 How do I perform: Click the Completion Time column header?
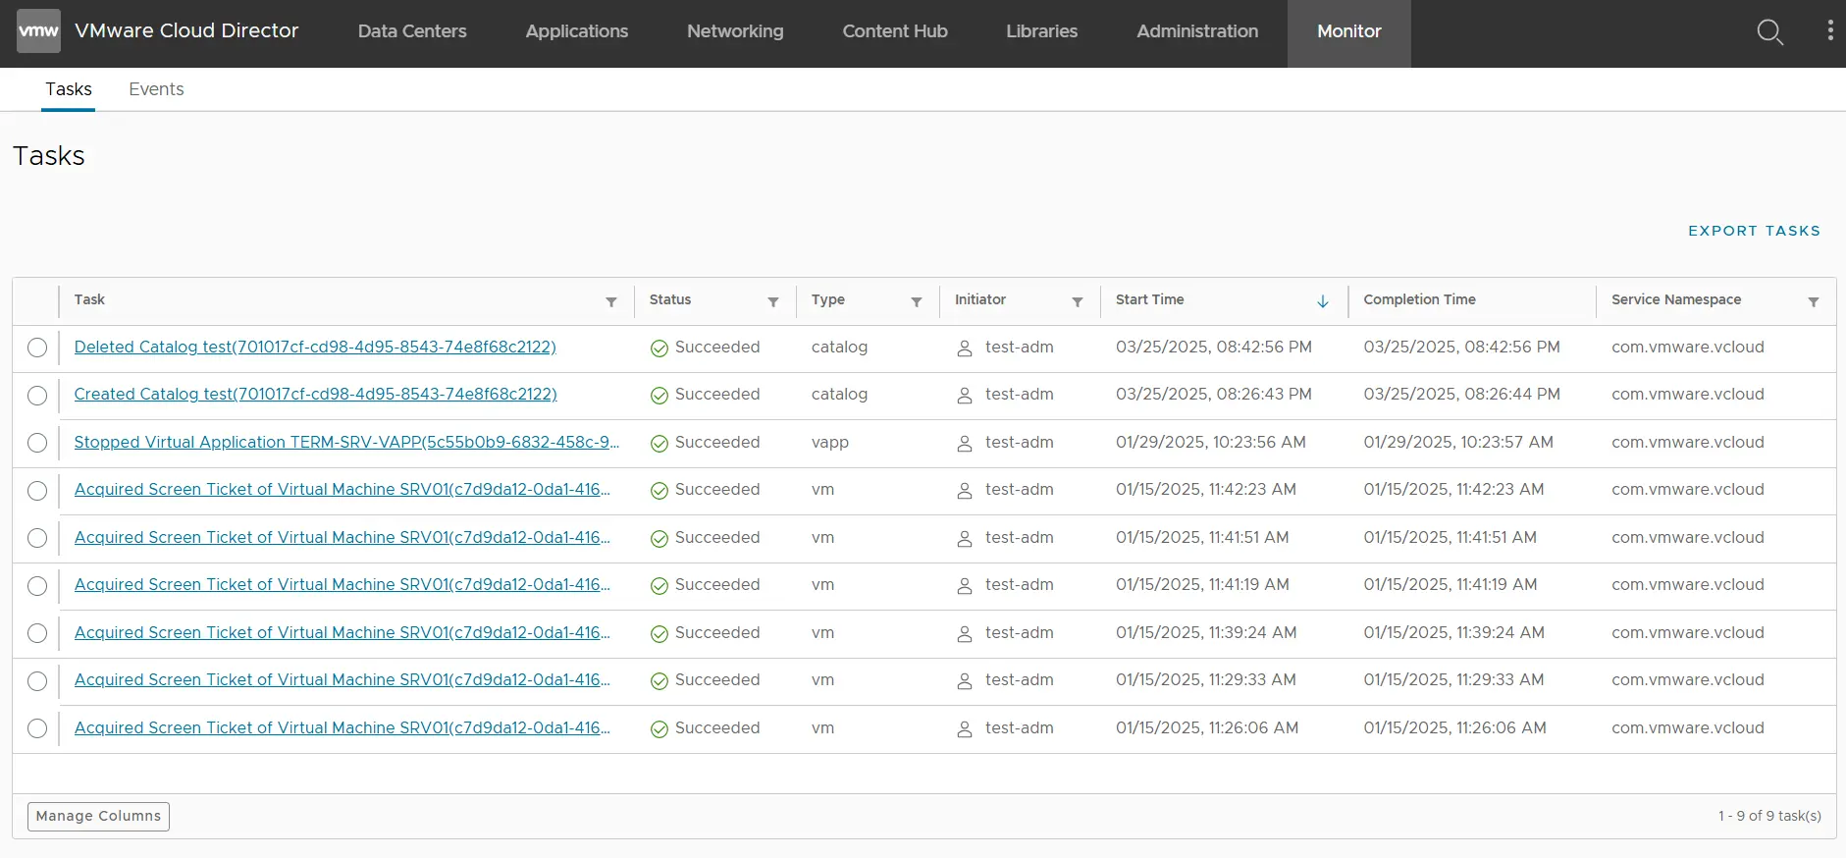pyautogui.click(x=1419, y=299)
